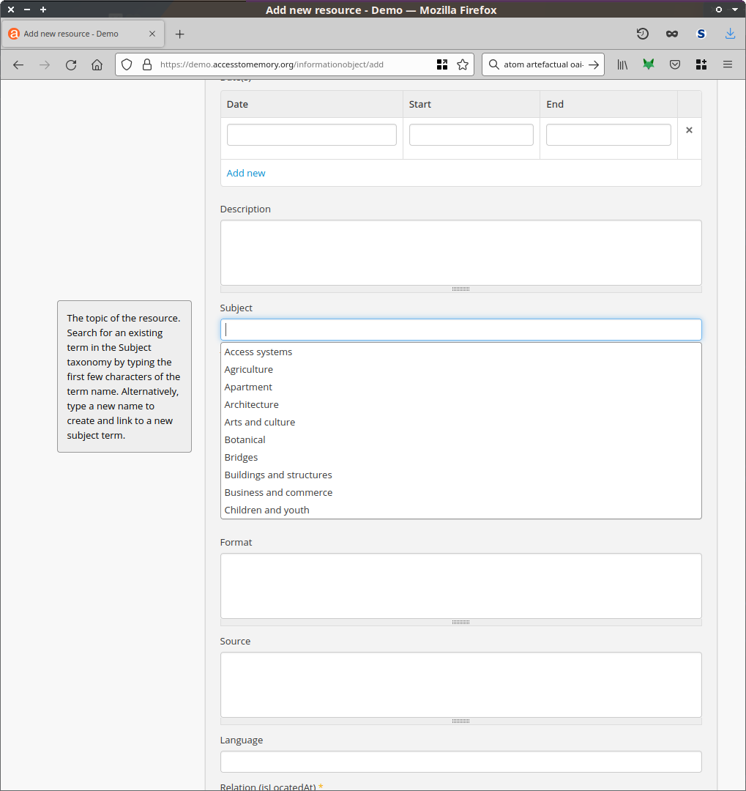Close the 'Add new resource' tab
This screenshot has height=791, width=746.
point(152,34)
